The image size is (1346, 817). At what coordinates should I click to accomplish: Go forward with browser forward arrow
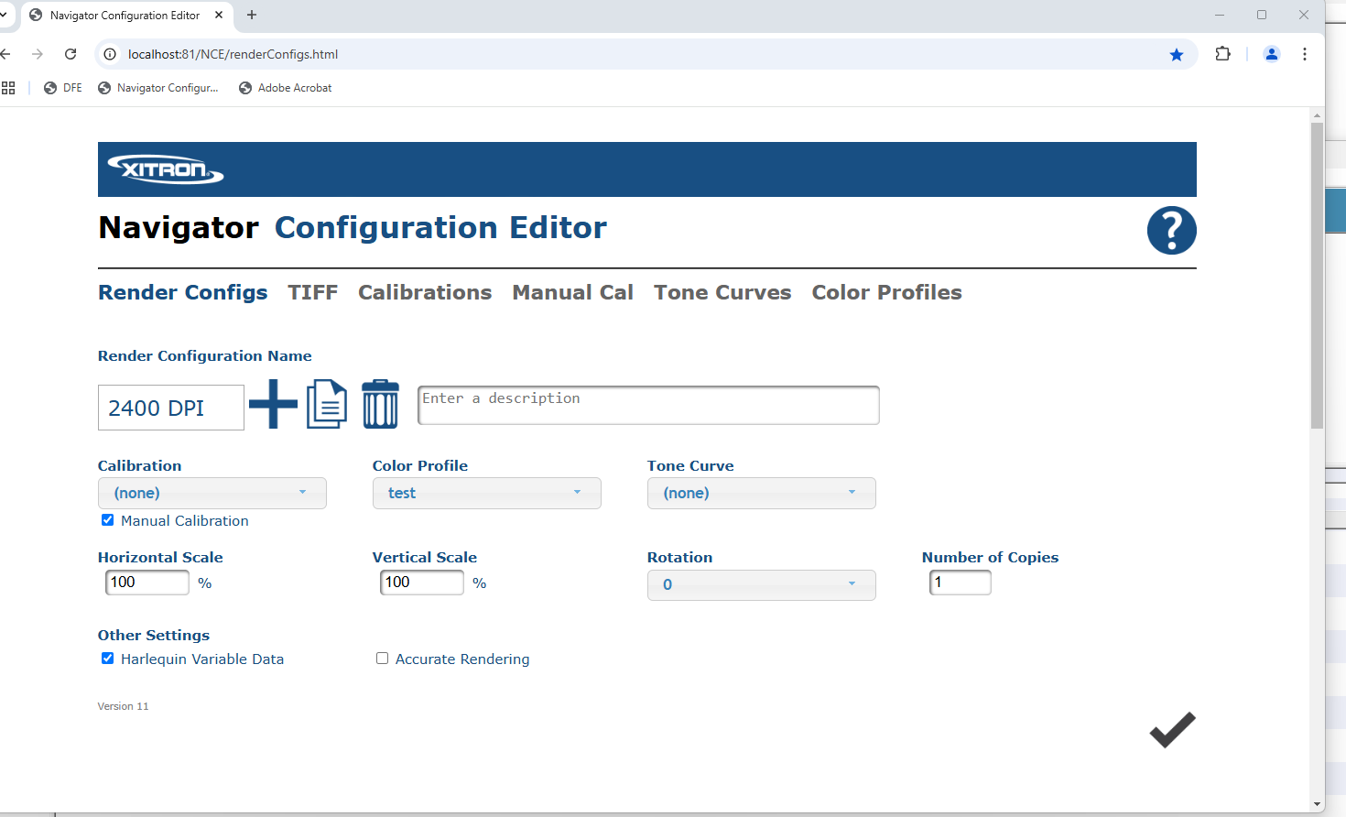coord(38,54)
